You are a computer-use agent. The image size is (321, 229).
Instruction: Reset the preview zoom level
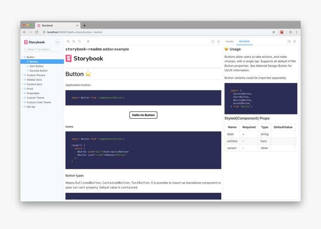click(x=80, y=41)
